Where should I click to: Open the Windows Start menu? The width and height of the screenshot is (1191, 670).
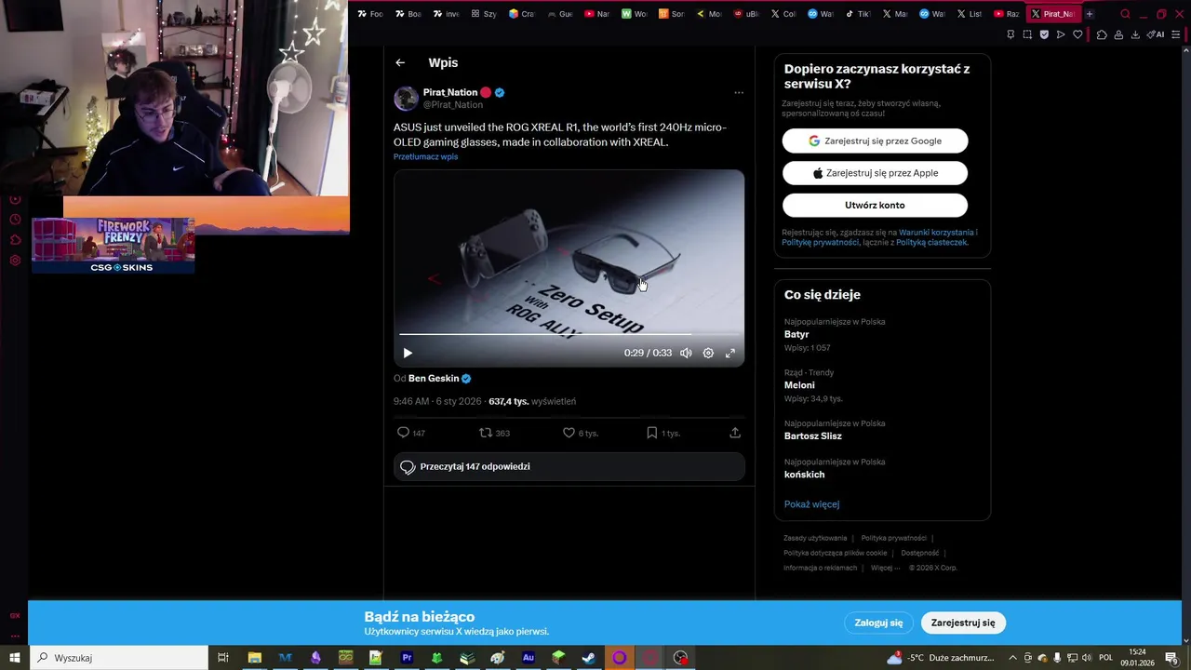click(x=15, y=658)
